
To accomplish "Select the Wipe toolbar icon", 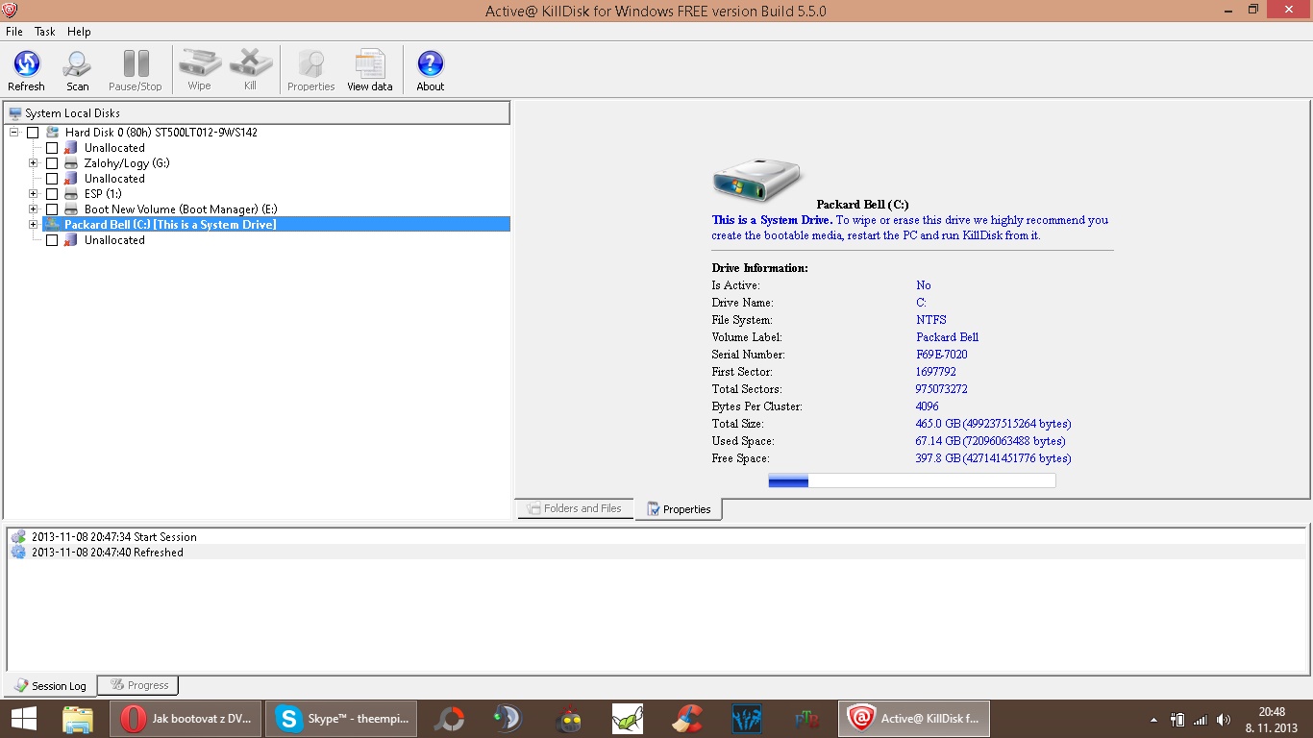I will tap(199, 63).
